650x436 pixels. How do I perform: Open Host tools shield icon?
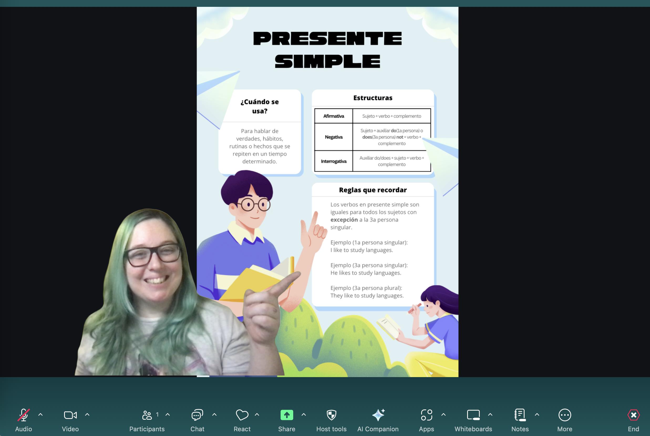(x=331, y=415)
